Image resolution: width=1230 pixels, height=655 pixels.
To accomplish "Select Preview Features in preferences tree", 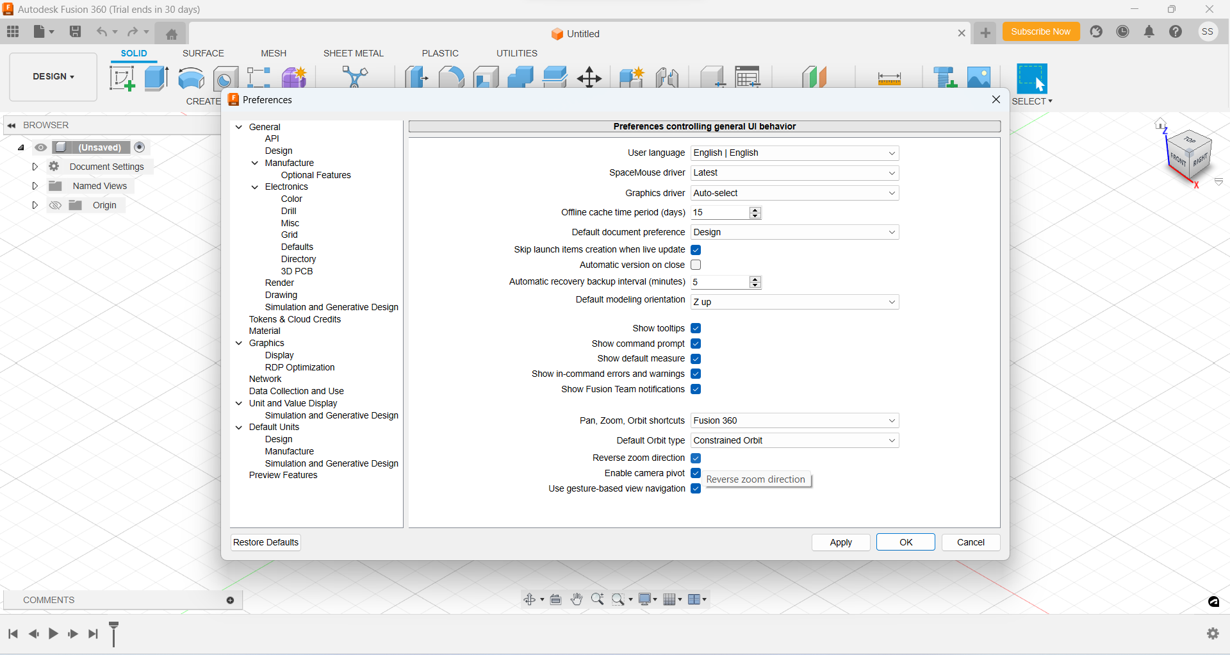I will [x=283, y=476].
